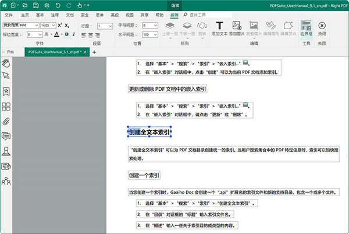Expand the 行距 line spacing dropdown
Screen dimensions: 349x234
point(105,26)
